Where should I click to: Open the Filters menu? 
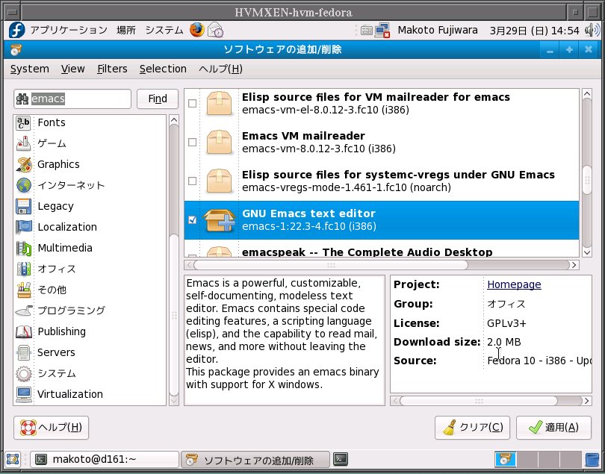[112, 69]
